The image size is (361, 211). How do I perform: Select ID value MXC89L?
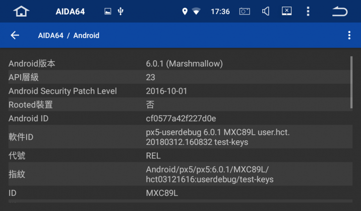pyautogui.click(x=162, y=193)
